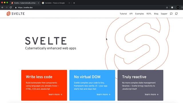Switch to the translate Google tab
Image resolution: width=183 pixels, height=103 pixels.
(56, 3)
